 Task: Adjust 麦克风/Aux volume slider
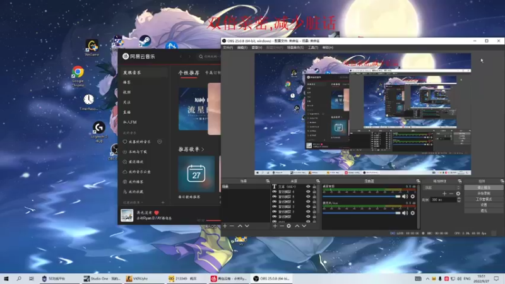click(361, 213)
